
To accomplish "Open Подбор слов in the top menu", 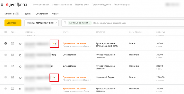I will pyautogui.click(x=82, y=5).
